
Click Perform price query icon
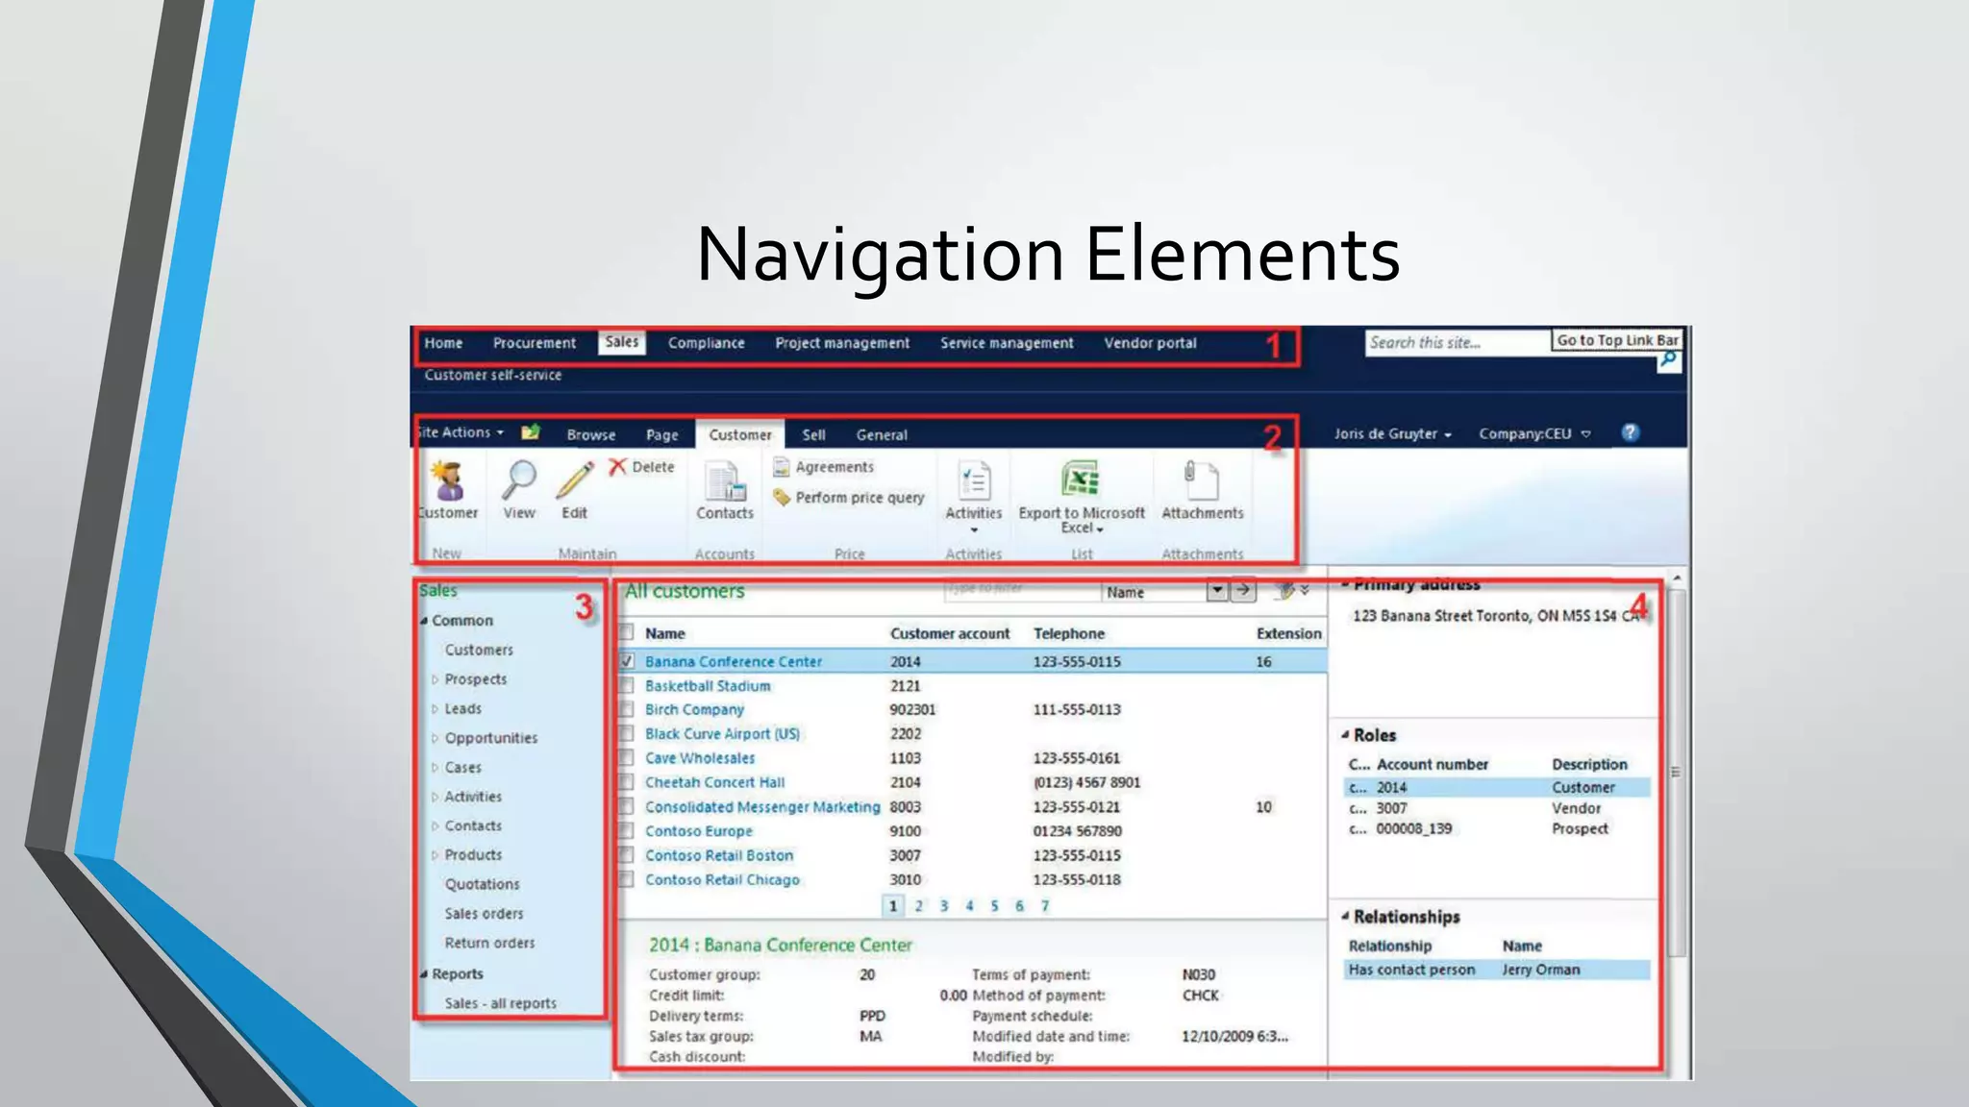tap(783, 498)
